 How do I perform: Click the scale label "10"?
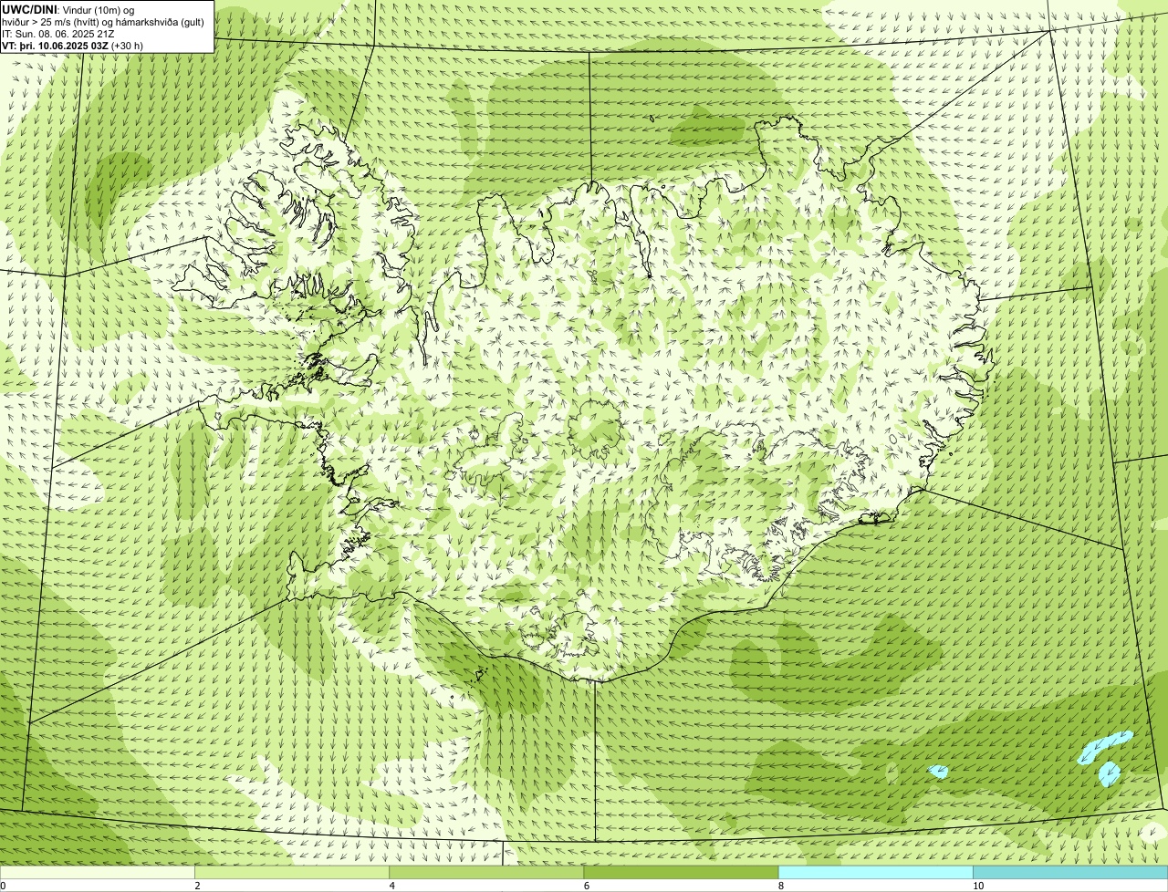coord(977,886)
